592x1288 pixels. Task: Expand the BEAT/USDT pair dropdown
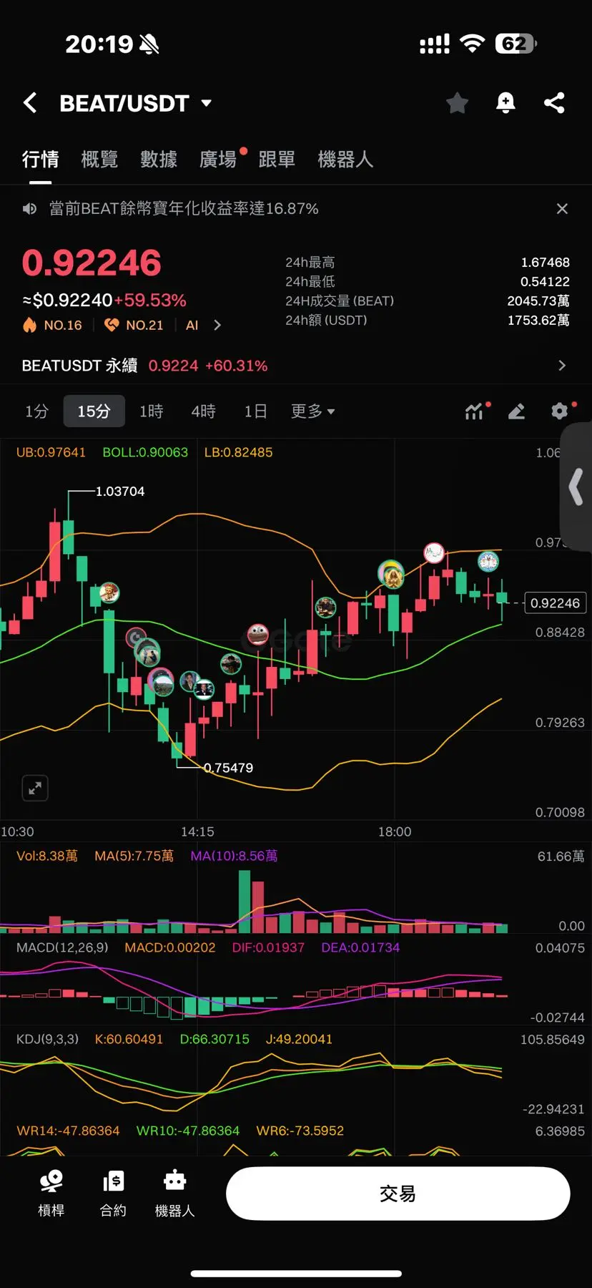pyautogui.click(x=207, y=103)
